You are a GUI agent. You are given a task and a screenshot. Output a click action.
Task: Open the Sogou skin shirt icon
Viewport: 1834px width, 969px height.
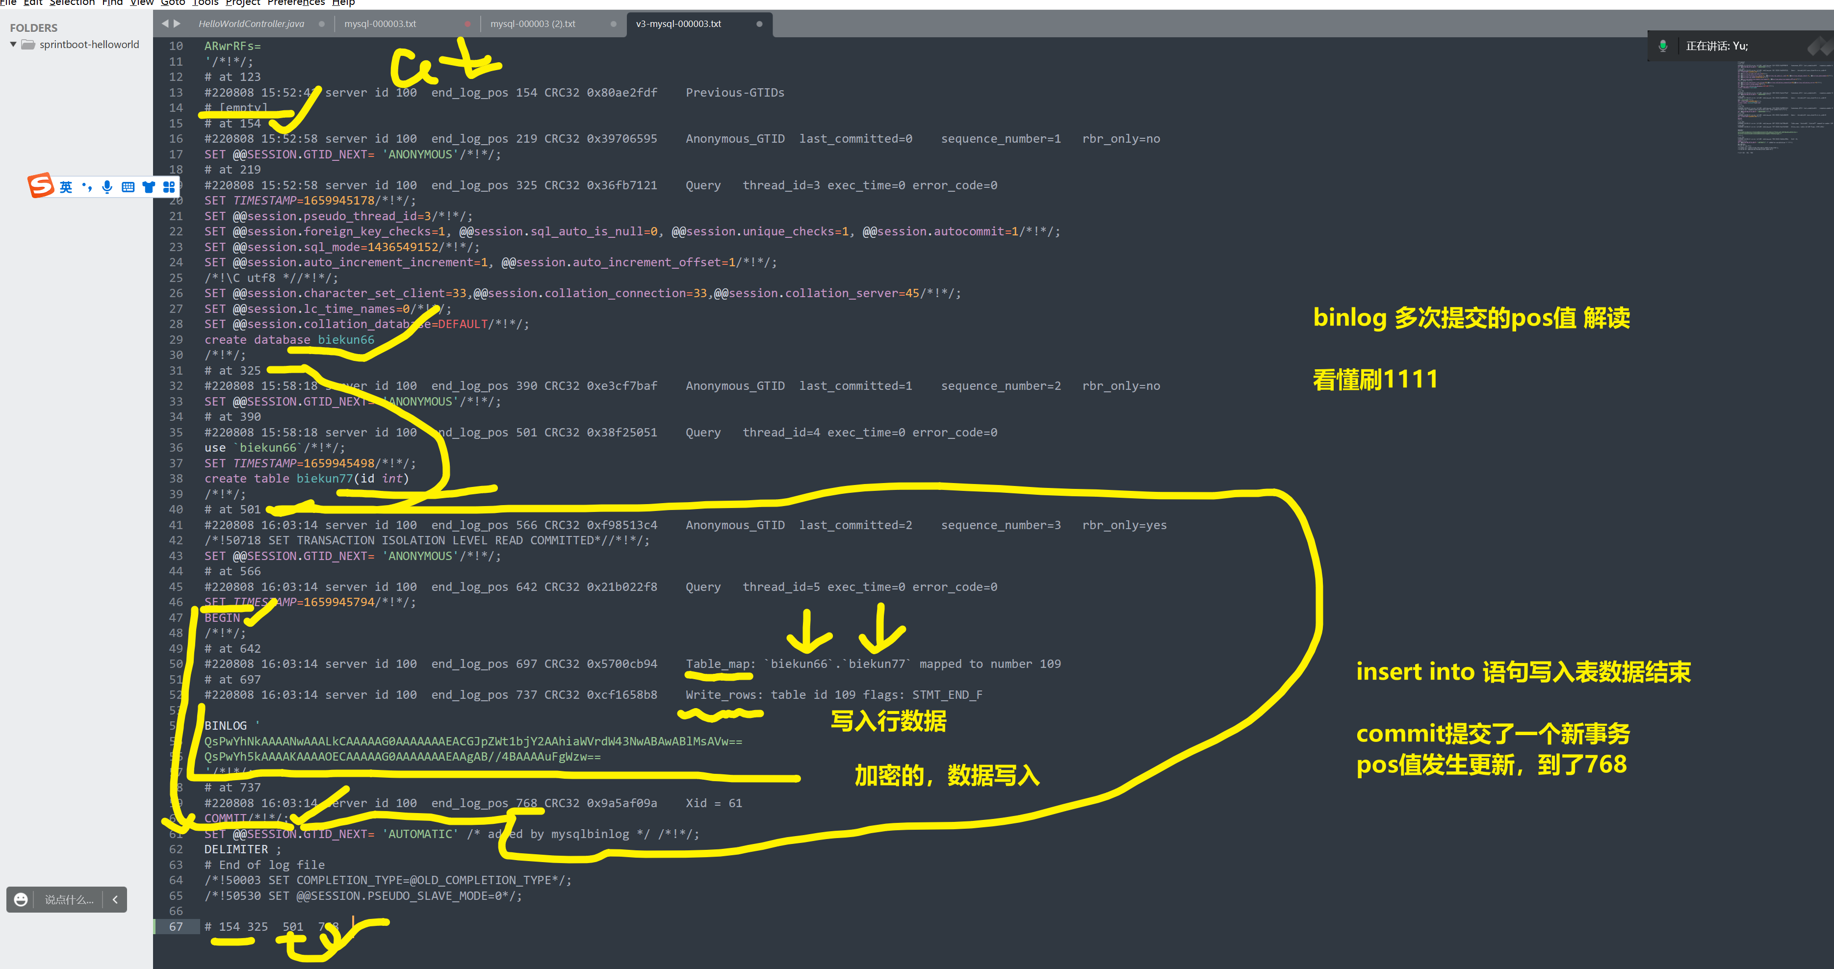[x=148, y=187]
